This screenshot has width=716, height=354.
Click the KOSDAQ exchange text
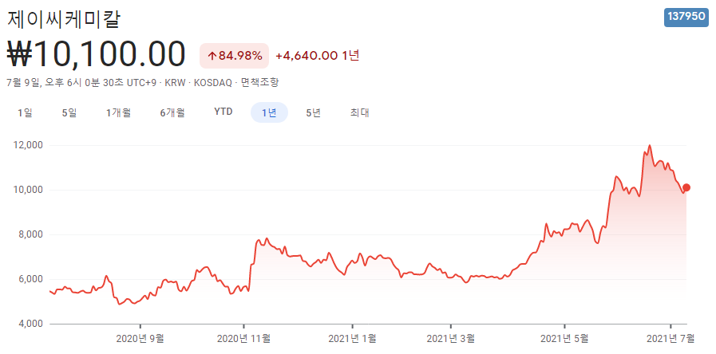tap(213, 83)
